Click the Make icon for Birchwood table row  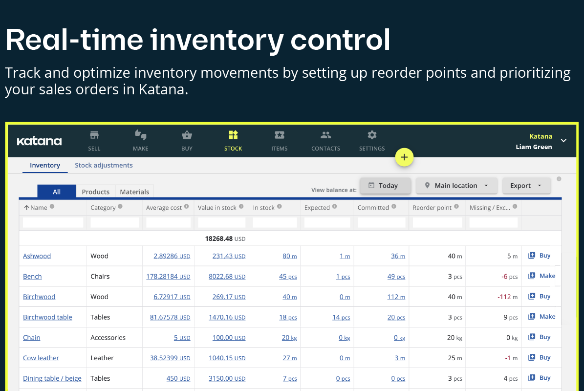click(x=532, y=317)
